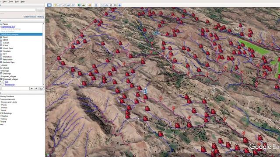The width and height of the screenshot is (280, 157).
Task: Click the Record a Tour toolbar icon
Action: click(73, 5)
